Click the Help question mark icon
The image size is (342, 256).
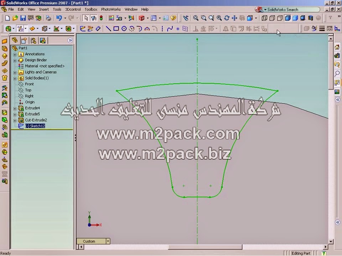(173, 18)
